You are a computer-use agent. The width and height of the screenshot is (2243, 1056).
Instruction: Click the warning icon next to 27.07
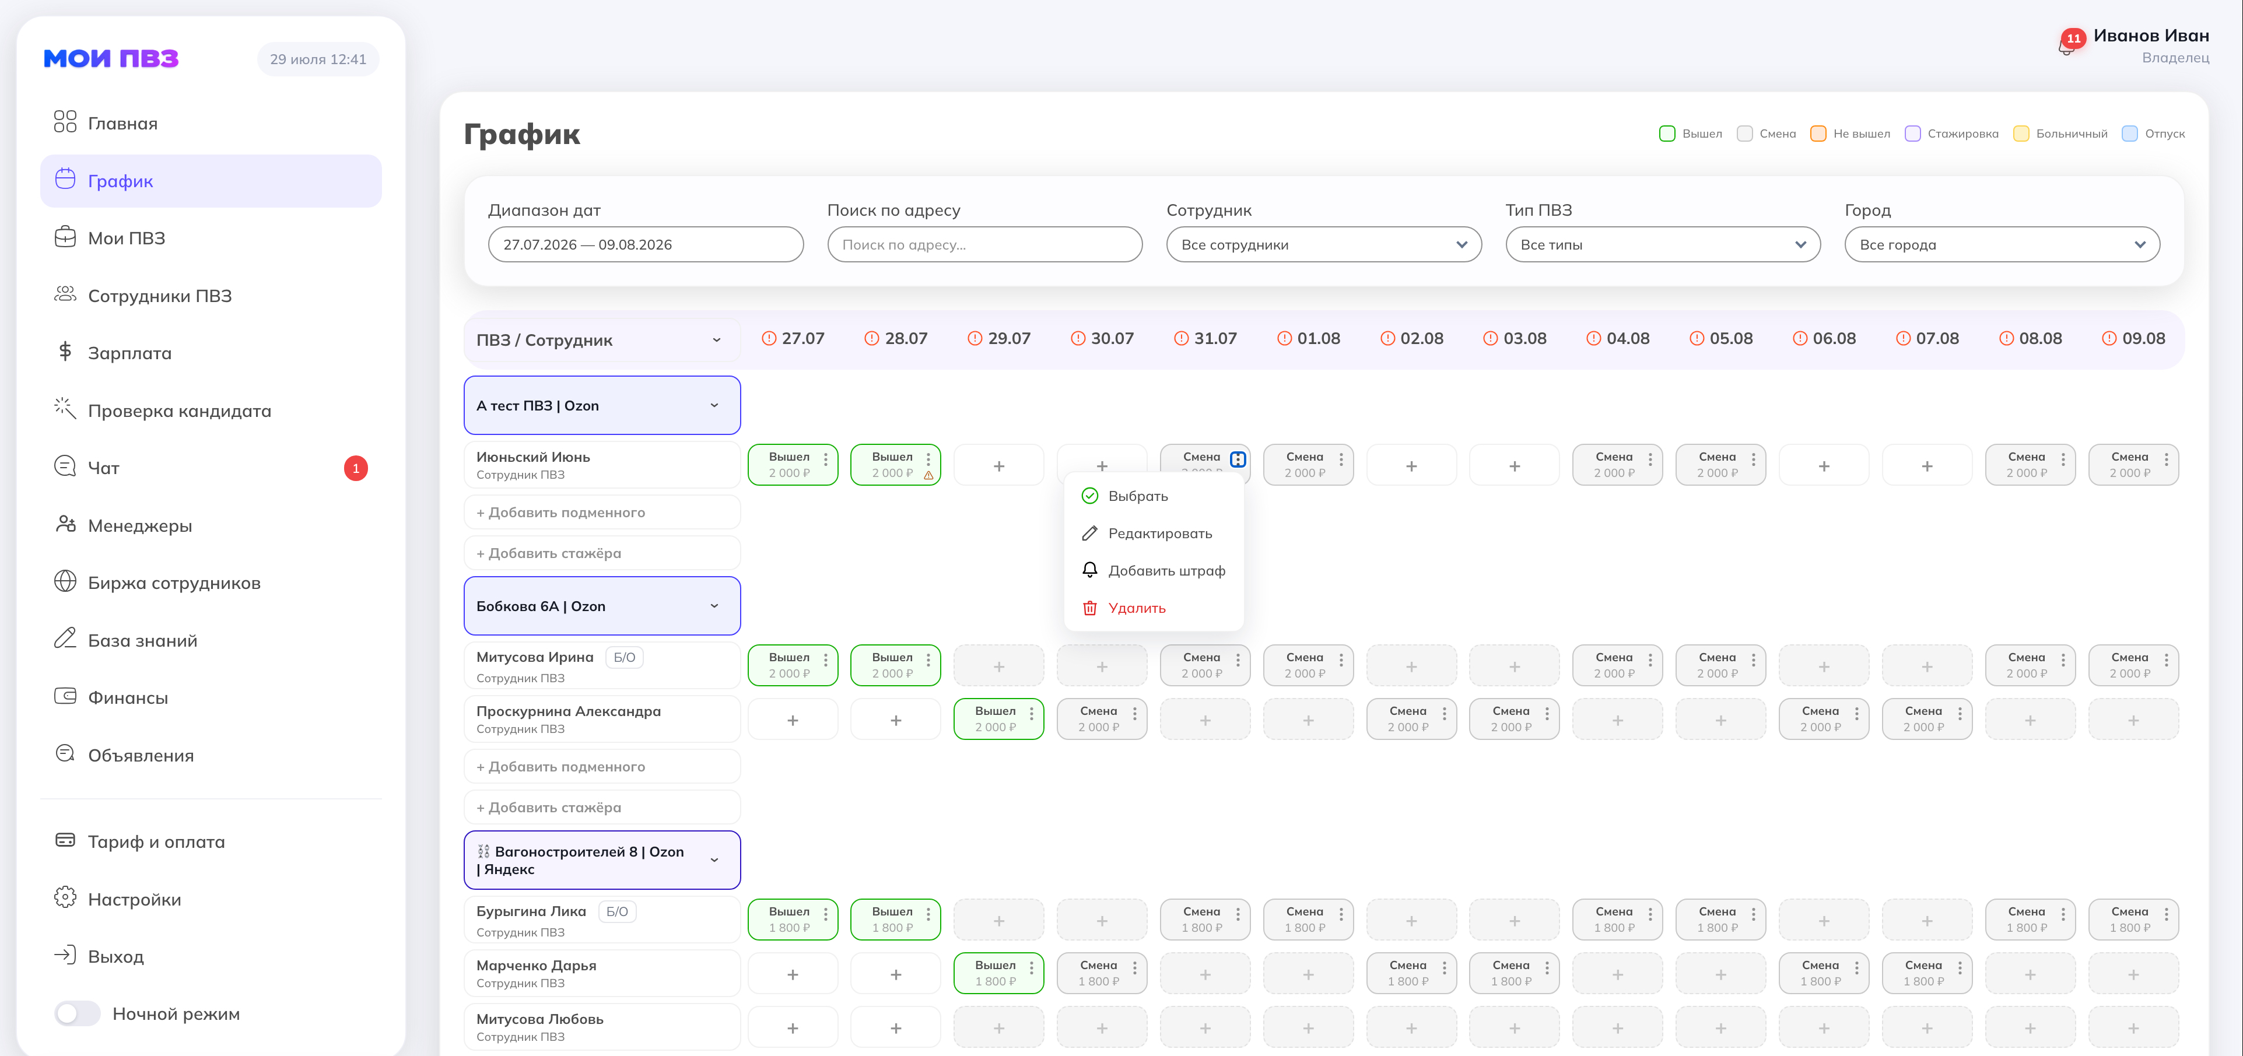(768, 339)
